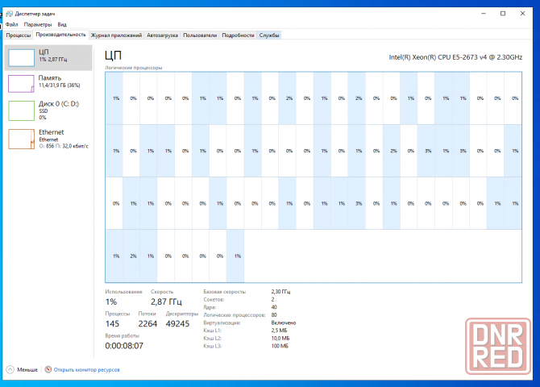Select the Диск 0 graph thumbnail
Screen dimensions: 540x387
21,110
